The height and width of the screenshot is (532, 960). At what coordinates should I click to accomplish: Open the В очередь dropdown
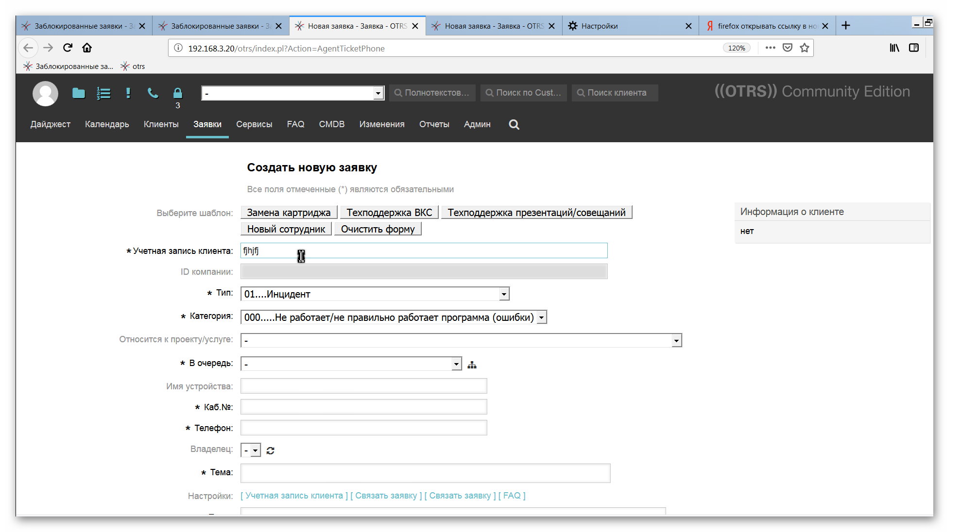[351, 364]
